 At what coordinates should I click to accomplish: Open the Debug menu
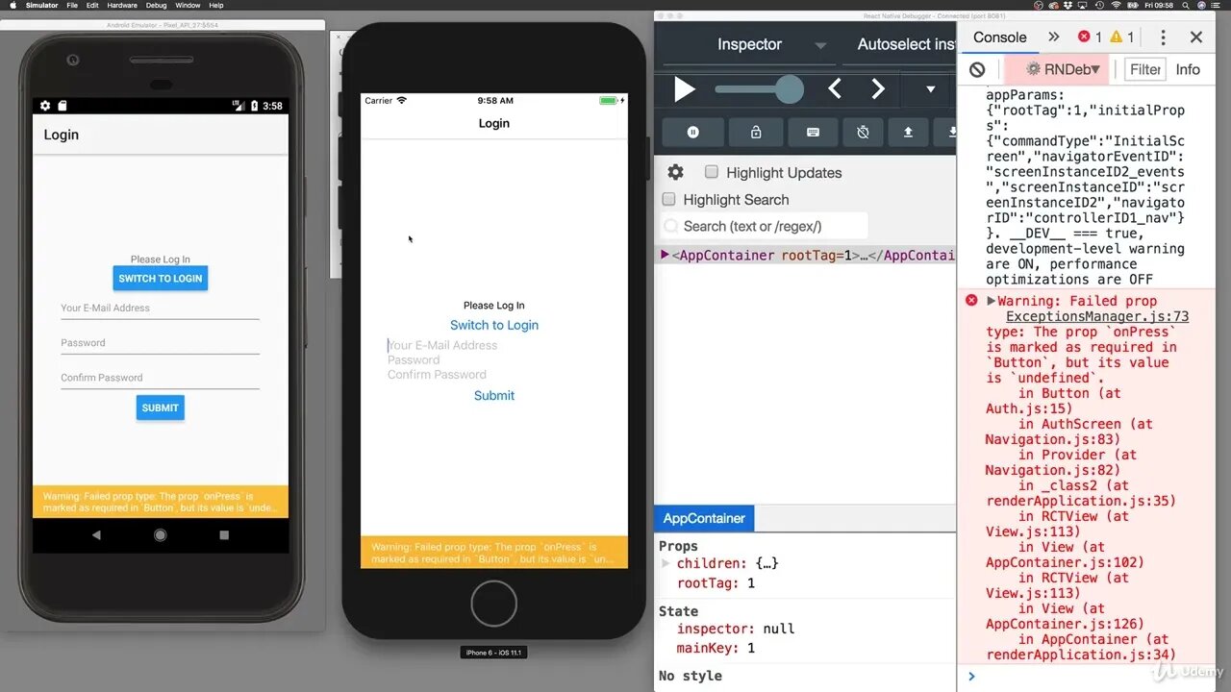click(156, 5)
